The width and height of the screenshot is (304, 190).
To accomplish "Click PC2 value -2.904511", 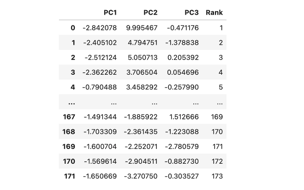I will pyautogui.click(x=141, y=161).
